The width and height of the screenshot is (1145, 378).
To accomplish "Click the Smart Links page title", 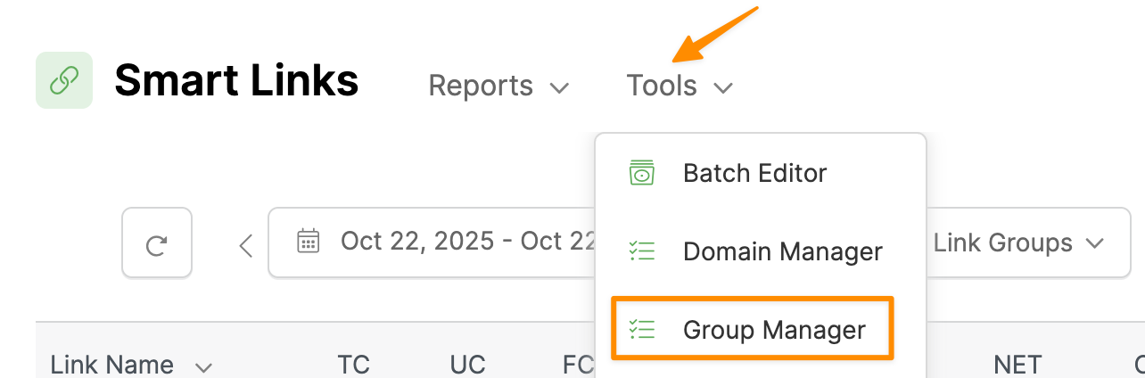I will click(236, 81).
